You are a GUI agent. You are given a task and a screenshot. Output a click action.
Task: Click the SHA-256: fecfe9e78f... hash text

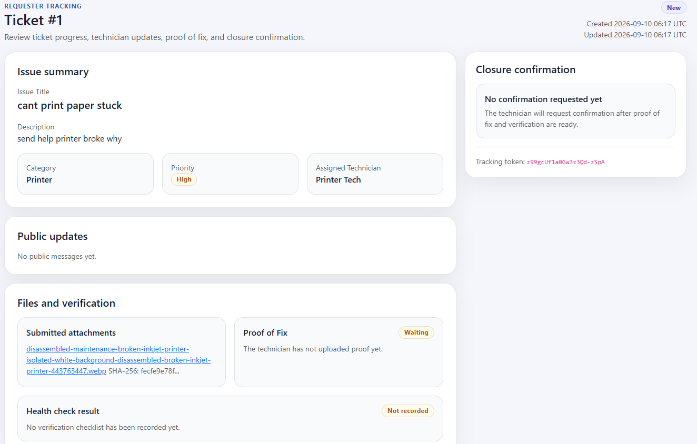[x=144, y=371]
